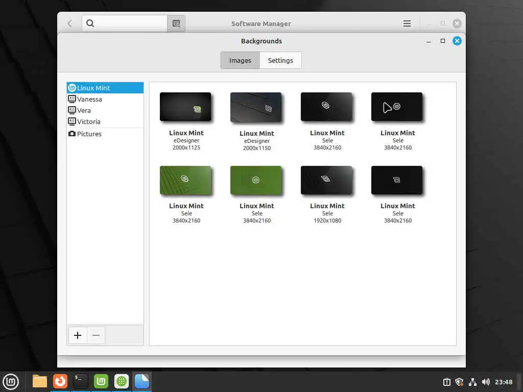Open the network connections tray icon
Screen dimensions: 523x392
pos(472,382)
